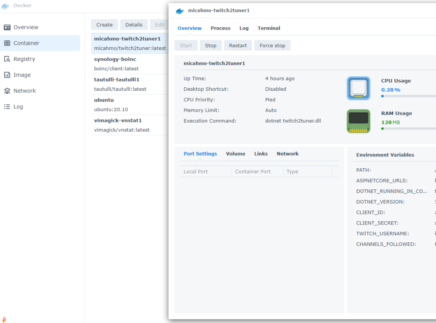
Task: Stop the container
Action: (x=210, y=46)
